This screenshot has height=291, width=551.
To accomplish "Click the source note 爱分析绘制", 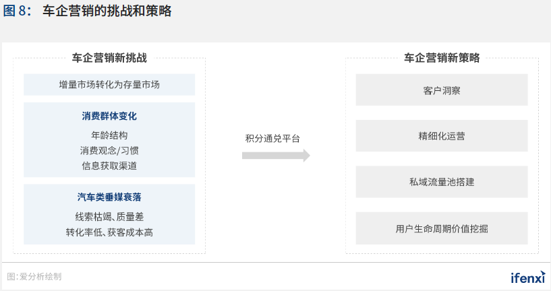I will [x=40, y=276].
